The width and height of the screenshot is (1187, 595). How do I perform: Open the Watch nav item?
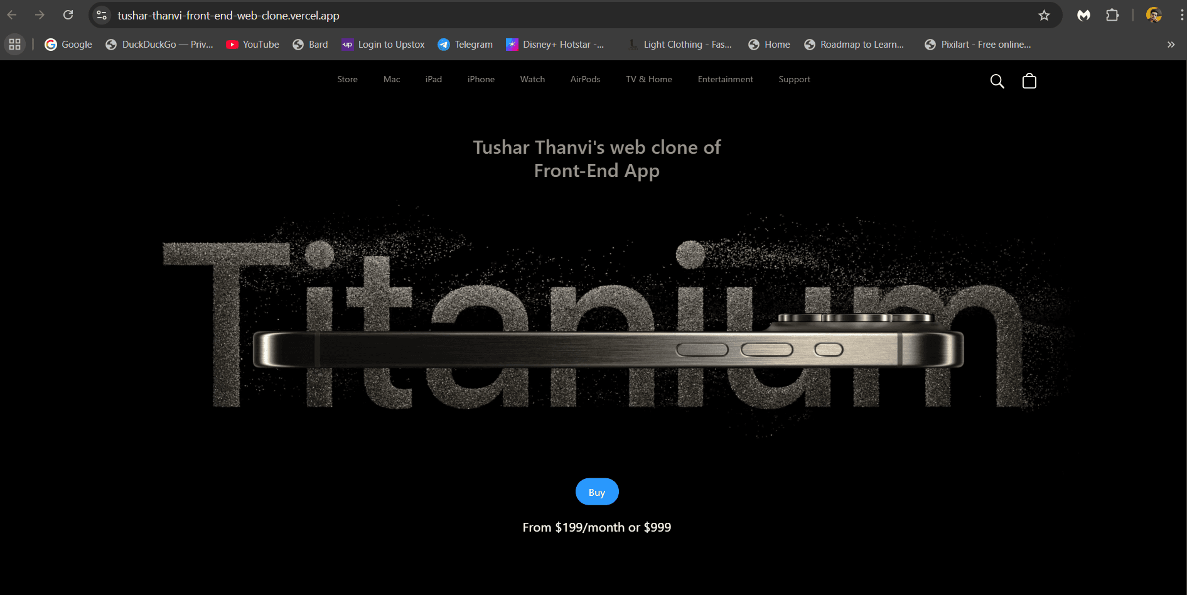(x=532, y=79)
